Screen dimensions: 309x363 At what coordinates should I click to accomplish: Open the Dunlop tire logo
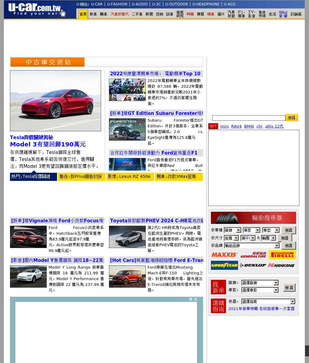click(253, 265)
